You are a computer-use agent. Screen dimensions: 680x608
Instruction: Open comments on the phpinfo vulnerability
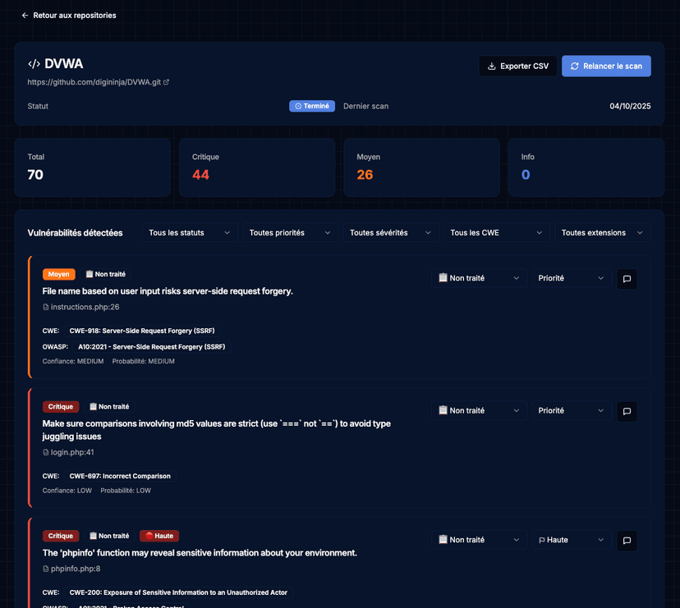click(627, 541)
